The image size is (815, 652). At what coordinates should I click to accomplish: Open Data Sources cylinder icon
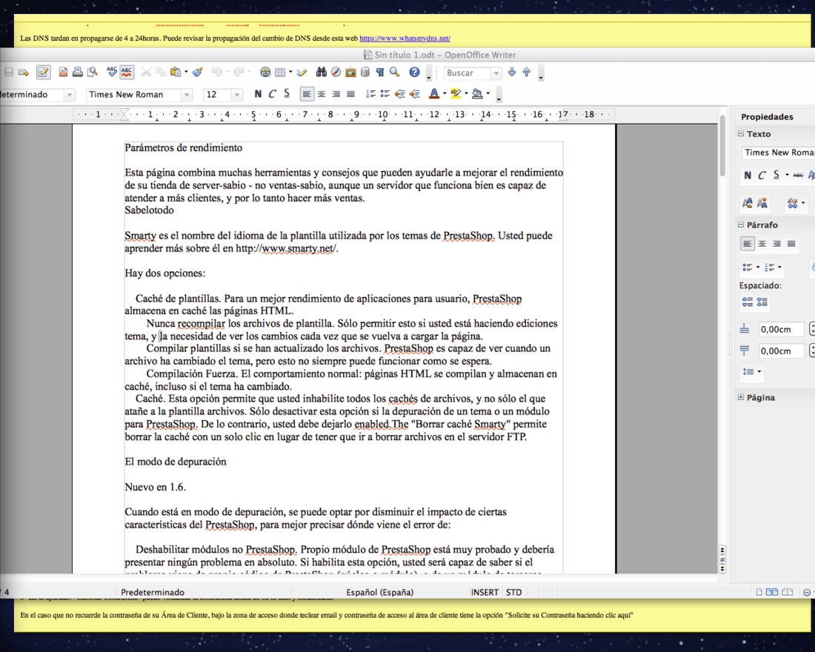coord(365,73)
